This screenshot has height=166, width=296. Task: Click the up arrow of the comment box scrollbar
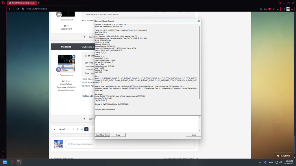tap(199, 117)
